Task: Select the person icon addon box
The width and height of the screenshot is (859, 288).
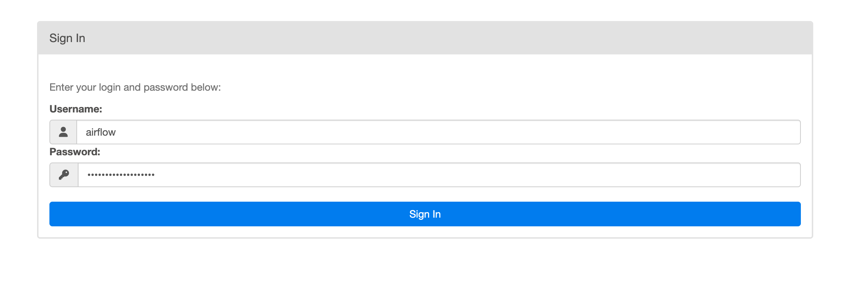Action: pos(63,132)
